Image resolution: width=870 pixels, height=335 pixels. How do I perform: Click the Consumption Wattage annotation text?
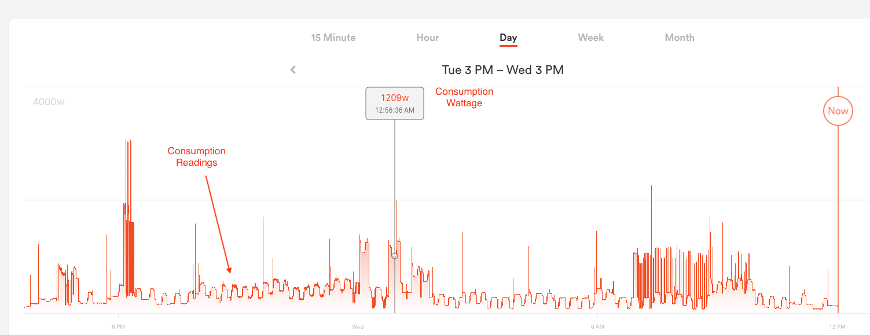click(x=464, y=97)
